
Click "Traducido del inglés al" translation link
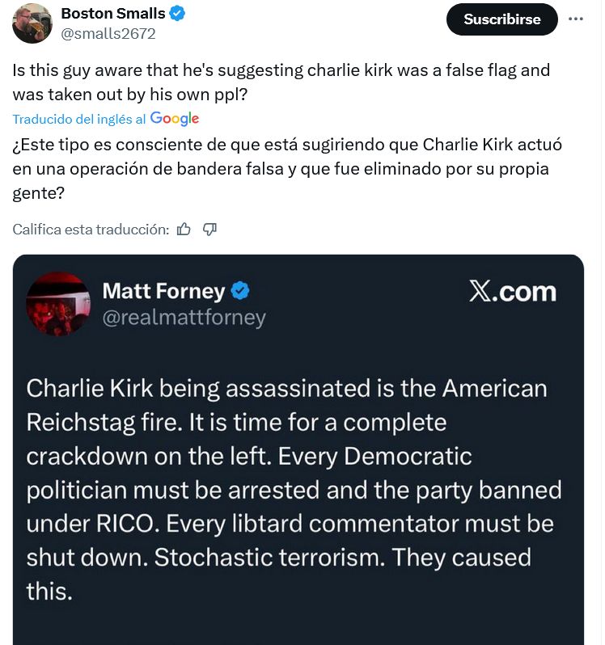tap(79, 119)
